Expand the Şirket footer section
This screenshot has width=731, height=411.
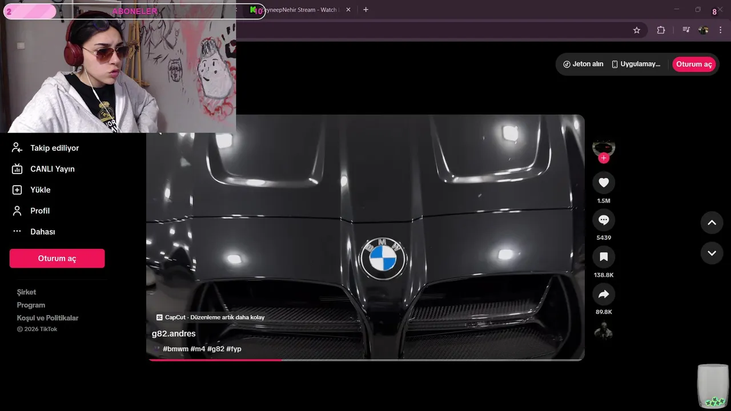26,292
